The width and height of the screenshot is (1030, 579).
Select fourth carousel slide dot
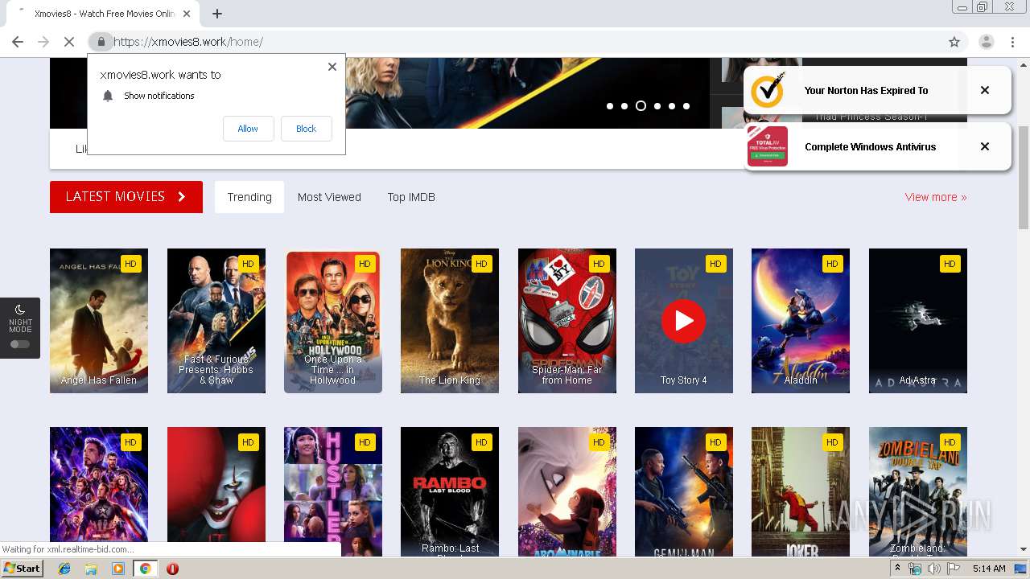tap(657, 106)
